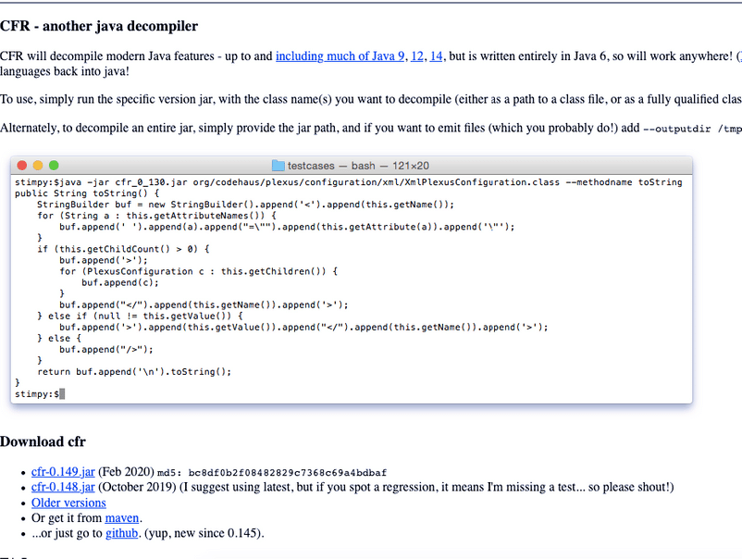Click the yellow minimize dot in terminal image
Image resolution: width=742 pixels, height=559 pixels.
38,165
